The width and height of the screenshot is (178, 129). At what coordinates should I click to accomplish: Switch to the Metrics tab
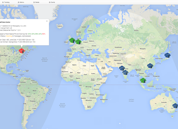click(x=21, y=2)
